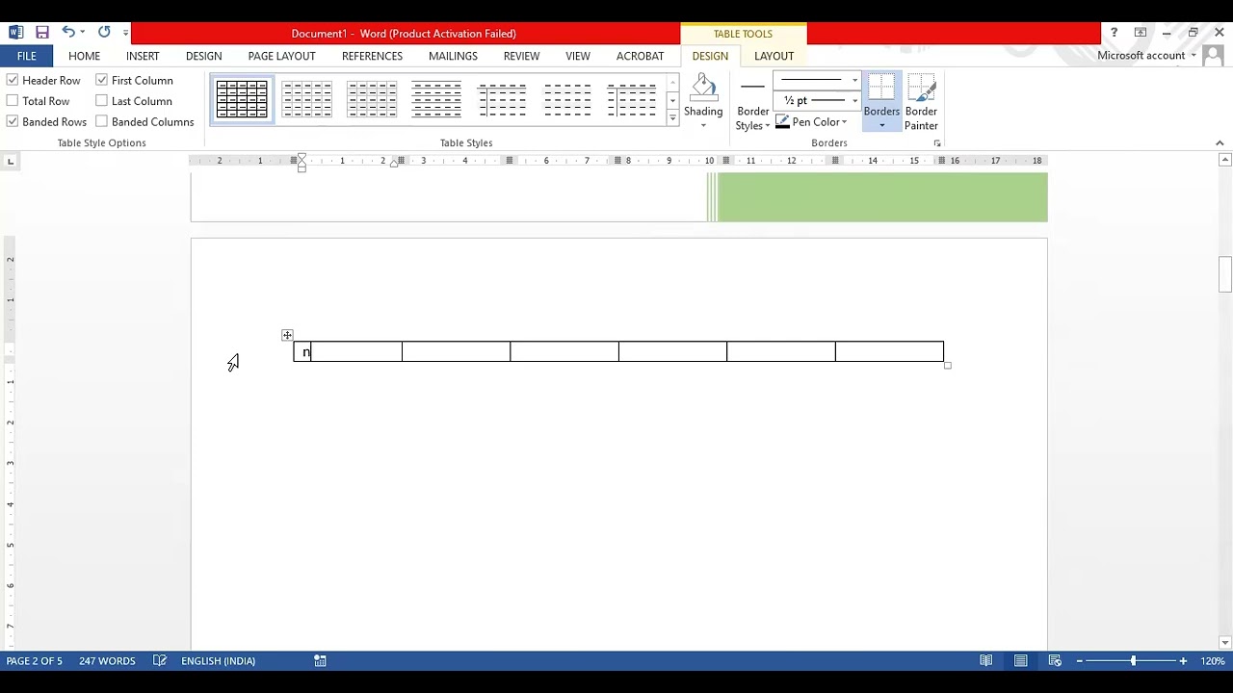
Task: Click the second cell of the table
Action: pos(457,352)
